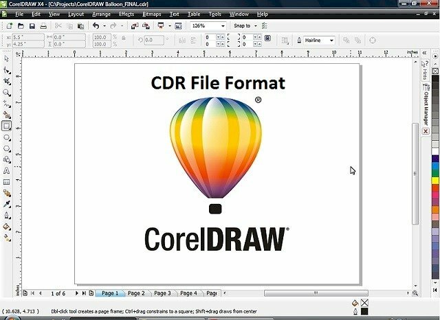Select the Text tool
Viewport: 440px width, 320px height.
pos(7,170)
